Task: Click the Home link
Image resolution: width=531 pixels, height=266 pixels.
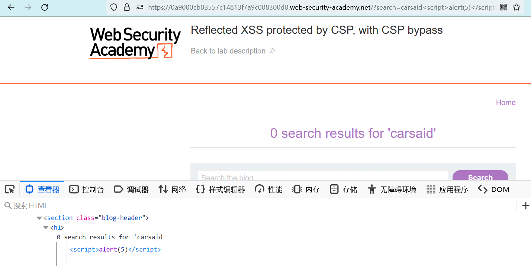Action: (x=505, y=103)
